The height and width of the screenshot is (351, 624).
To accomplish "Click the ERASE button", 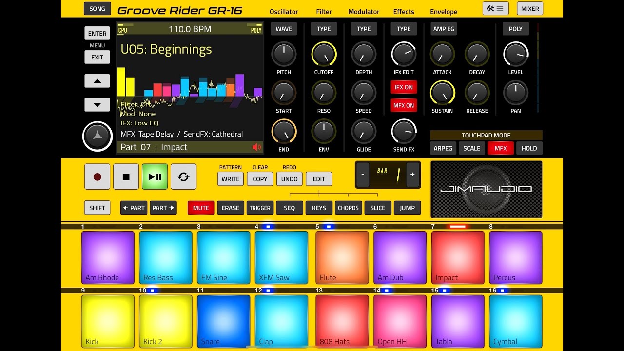I will pos(231,208).
